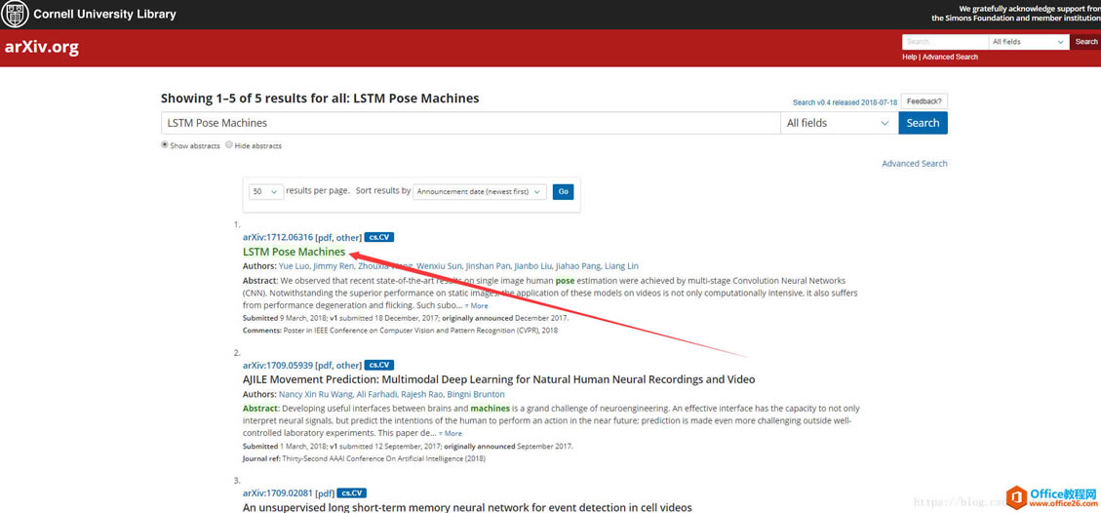Click the small header search input
The width and height of the screenshot is (1101, 513).
(x=944, y=42)
